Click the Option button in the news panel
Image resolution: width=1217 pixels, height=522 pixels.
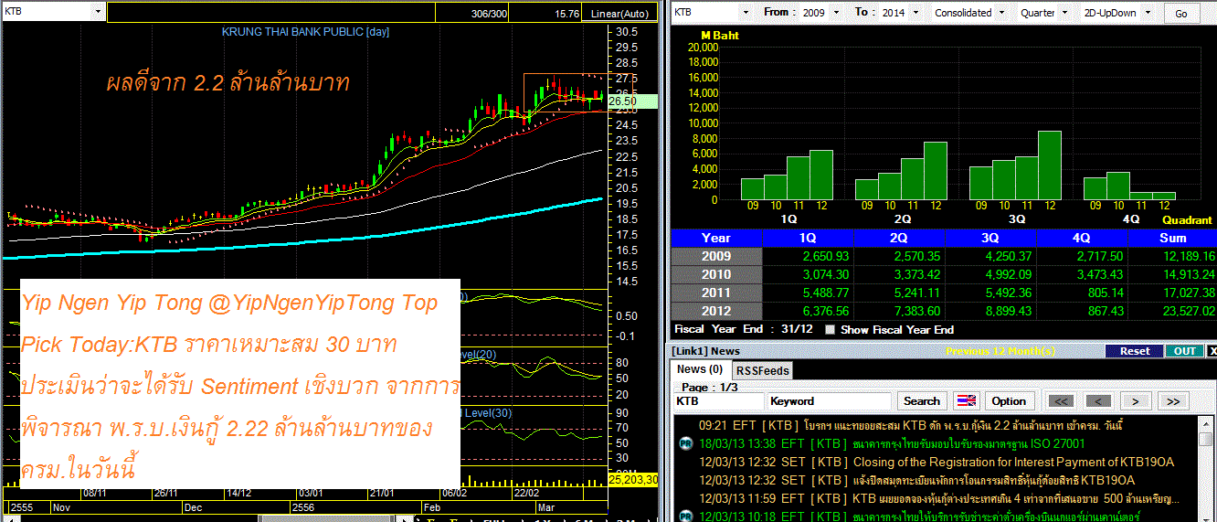tap(1009, 400)
